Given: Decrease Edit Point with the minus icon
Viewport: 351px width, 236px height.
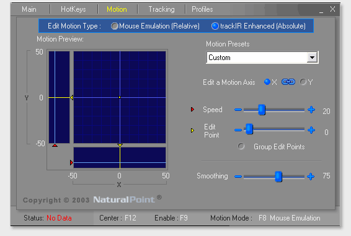Looking at the screenshot, I should pyautogui.click(x=238, y=130).
